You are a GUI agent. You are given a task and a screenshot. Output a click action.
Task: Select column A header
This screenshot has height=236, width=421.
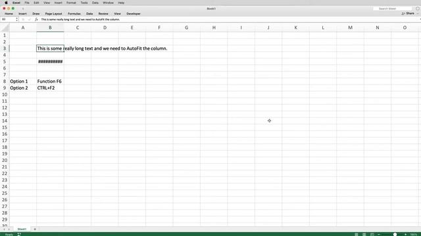tap(23, 28)
